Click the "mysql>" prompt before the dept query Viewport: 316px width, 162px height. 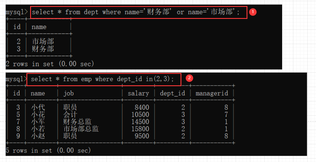pos(17,12)
